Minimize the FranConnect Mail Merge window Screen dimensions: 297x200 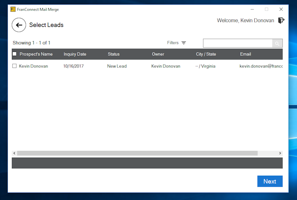click(252, 9)
